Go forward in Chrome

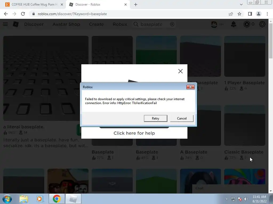pyautogui.click(x=14, y=14)
